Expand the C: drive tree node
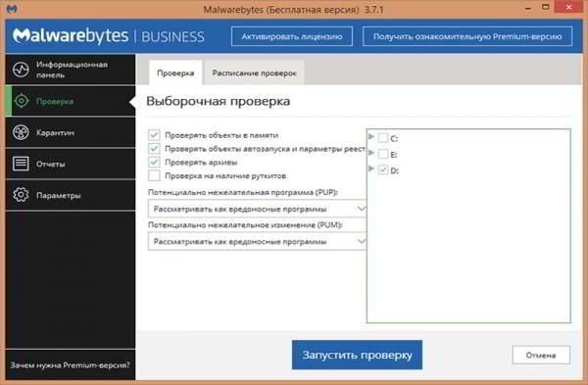Viewport: 588px width, 385px height. point(371,137)
